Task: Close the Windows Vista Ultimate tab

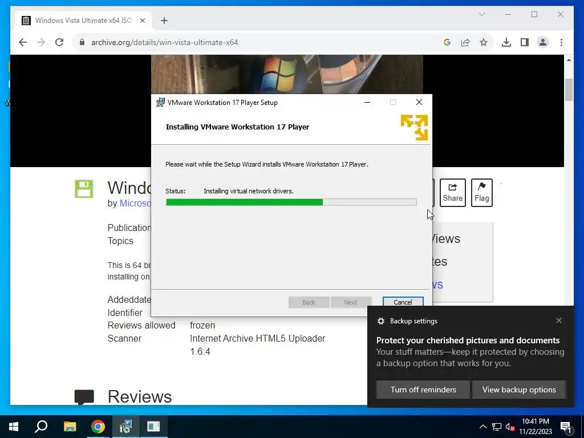Action: [142, 21]
